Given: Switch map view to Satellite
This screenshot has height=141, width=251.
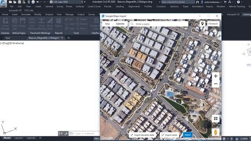Looking at the screenshot, I should point(120,24).
